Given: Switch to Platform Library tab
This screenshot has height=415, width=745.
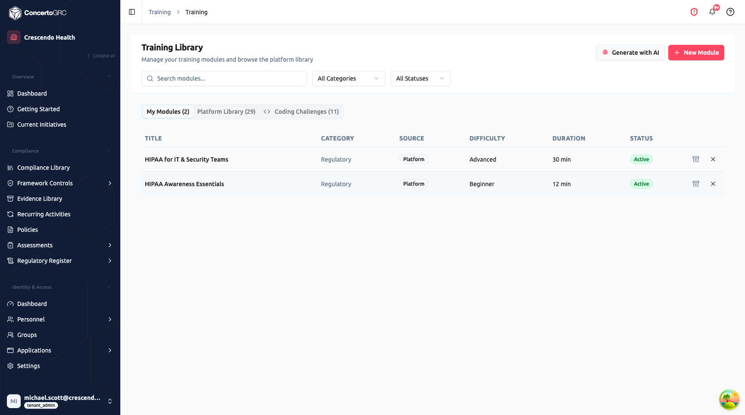Looking at the screenshot, I should (x=226, y=112).
